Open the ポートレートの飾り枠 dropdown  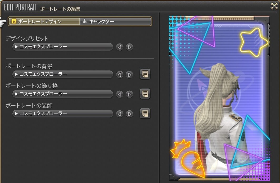(63, 94)
